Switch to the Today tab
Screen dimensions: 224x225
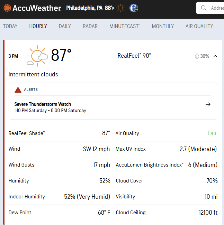(x=10, y=26)
